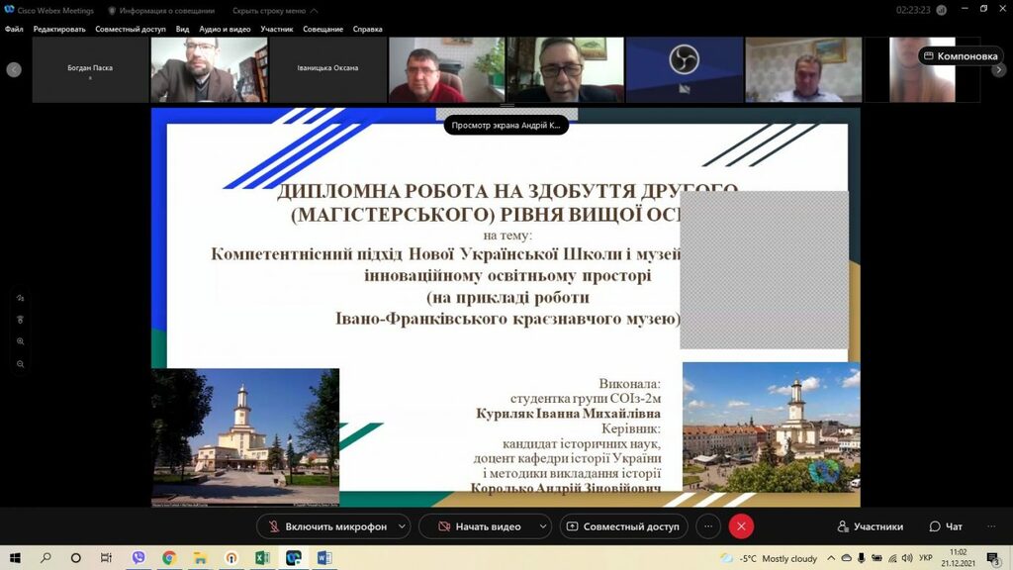Expand the video options arrow
Image resolution: width=1013 pixels, height=570 pixels.
click(x=543, y=526)
